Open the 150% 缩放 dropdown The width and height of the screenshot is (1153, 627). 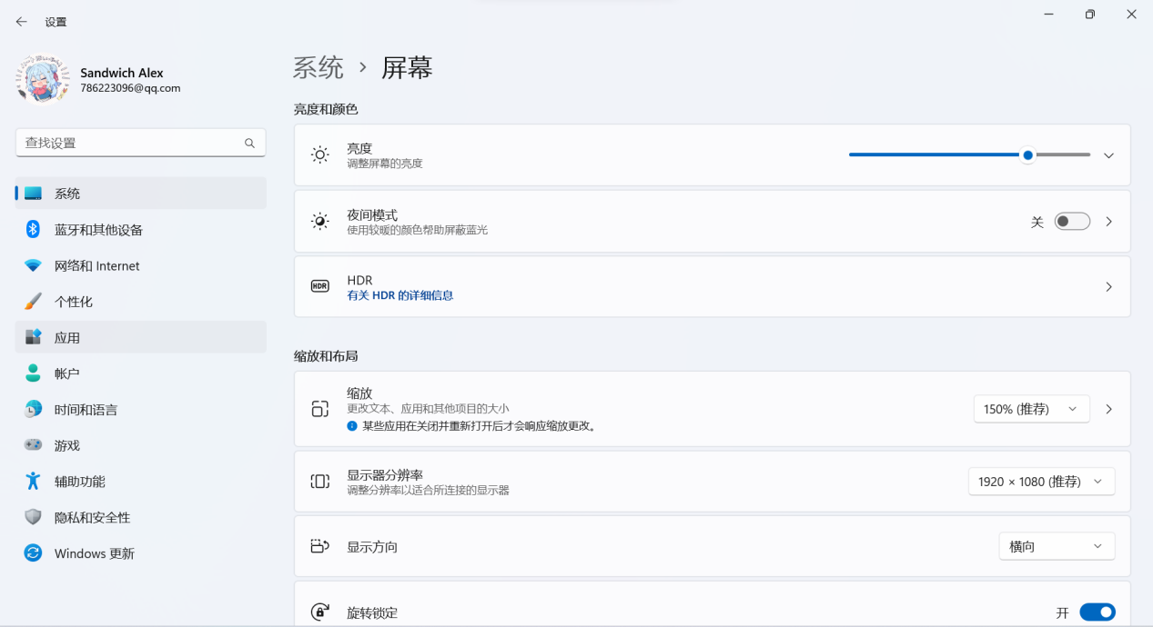pyautogui.click(x=1031, y=409)
